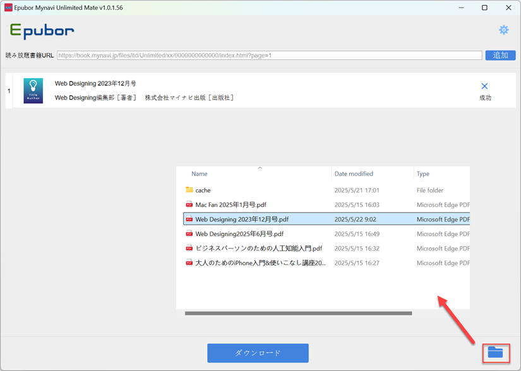Click PDF icon of Web Designing2025年6月号.pdf
The image size is (521, 371).
coord(189,233)
